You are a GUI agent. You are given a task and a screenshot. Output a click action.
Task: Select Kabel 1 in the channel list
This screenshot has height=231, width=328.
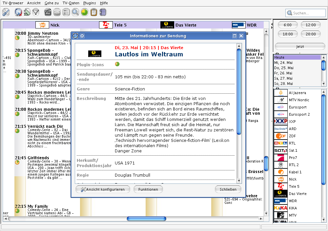[297, 172]
